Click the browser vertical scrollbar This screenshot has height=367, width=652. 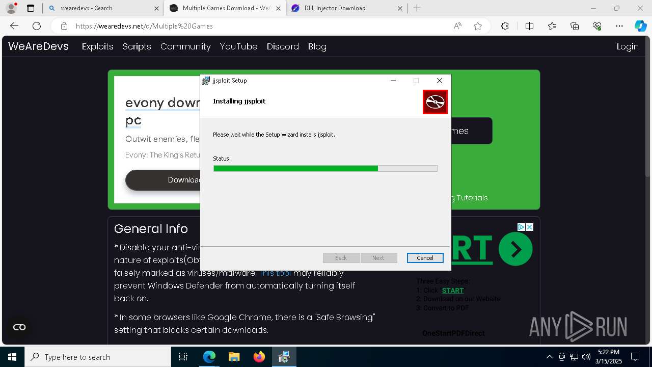coord(648,107)
